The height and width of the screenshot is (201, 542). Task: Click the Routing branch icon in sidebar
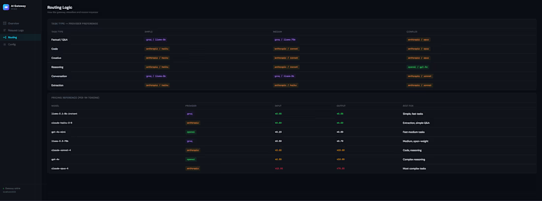[x=4, y=37]
